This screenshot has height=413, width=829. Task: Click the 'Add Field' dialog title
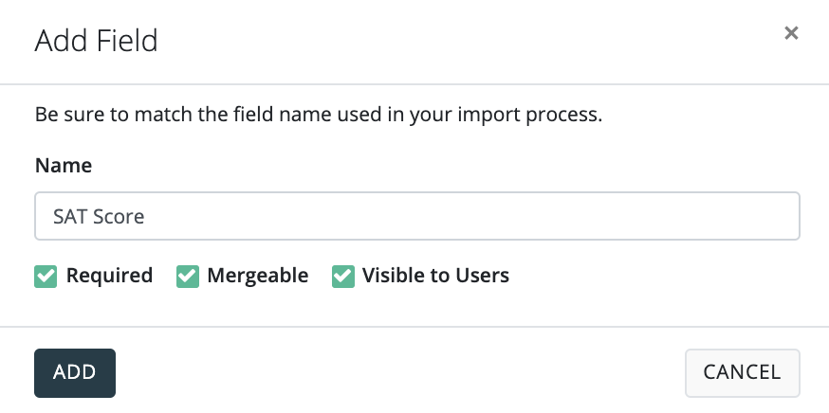(96, 41)
